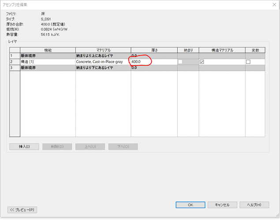Select row number 1 header
Viewport: 280px width, 220px height.
tap(15, 56)
